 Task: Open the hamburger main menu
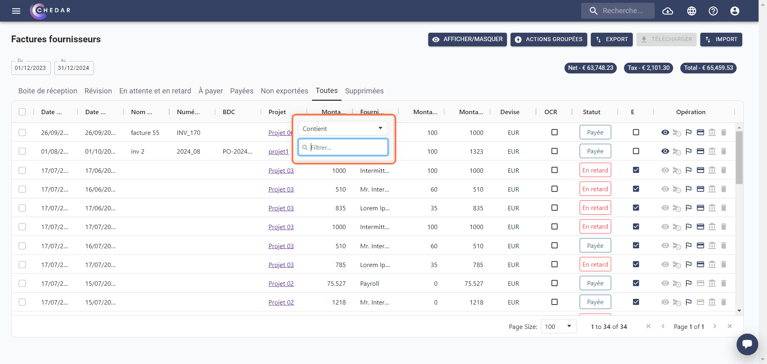[16, 11]
